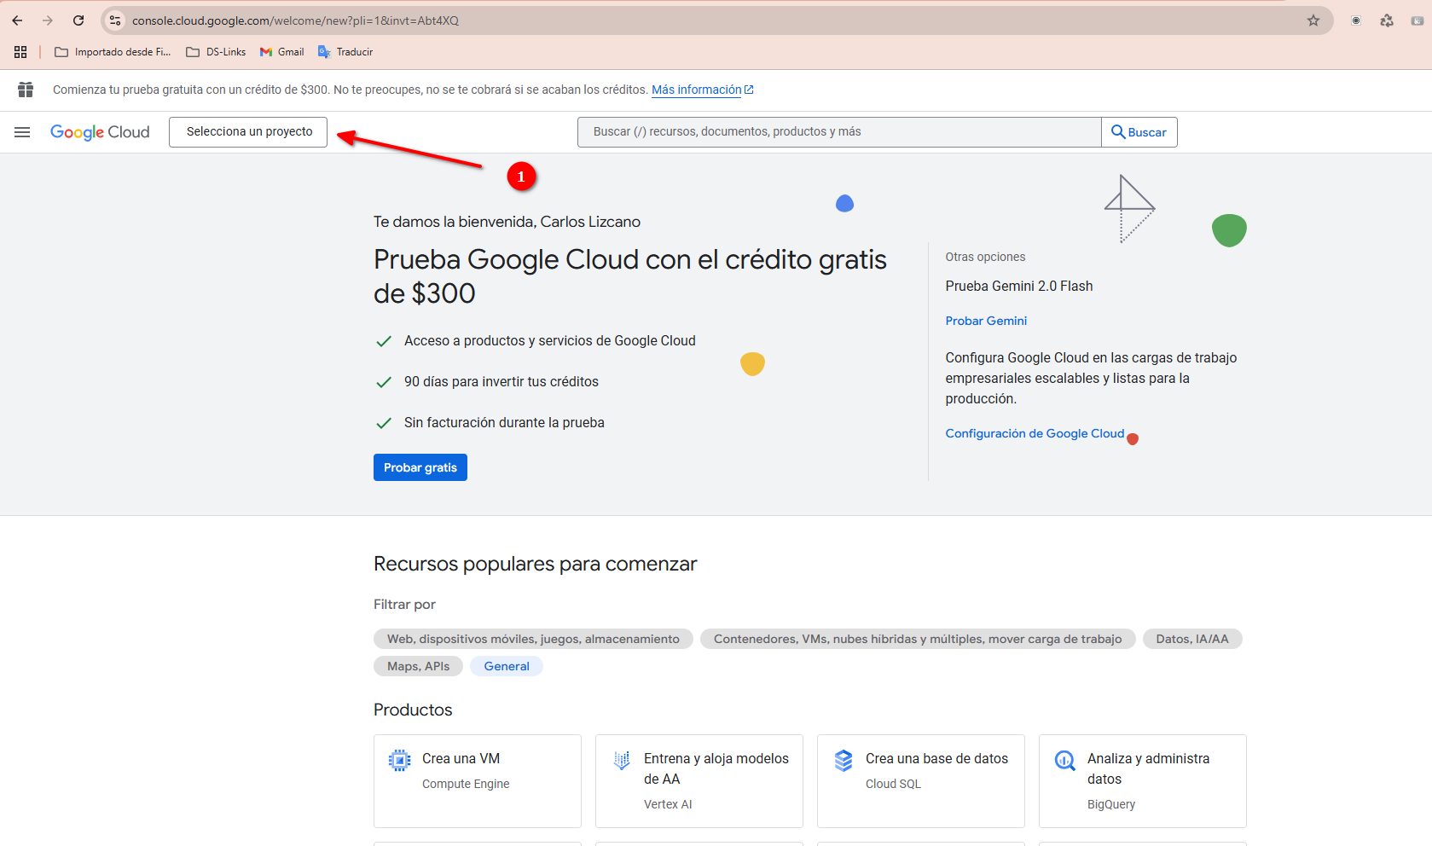Open the hamburger navigation menu
The image size is (1432, 846).
pyautogui.click(x=22, y=132)
